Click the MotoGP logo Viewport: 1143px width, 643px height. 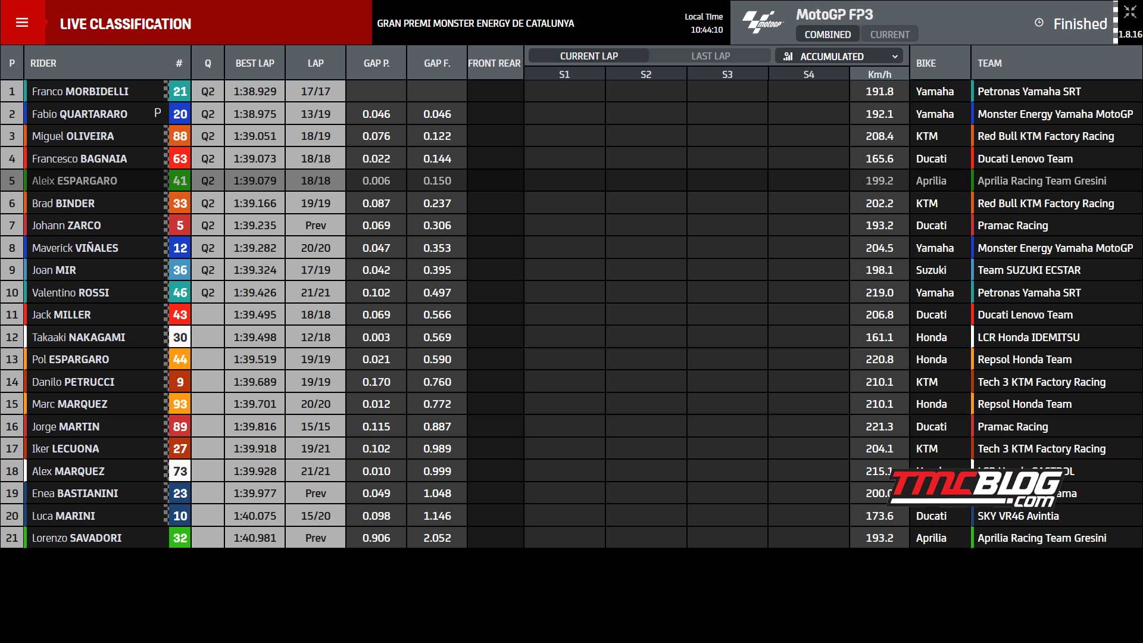763,23
